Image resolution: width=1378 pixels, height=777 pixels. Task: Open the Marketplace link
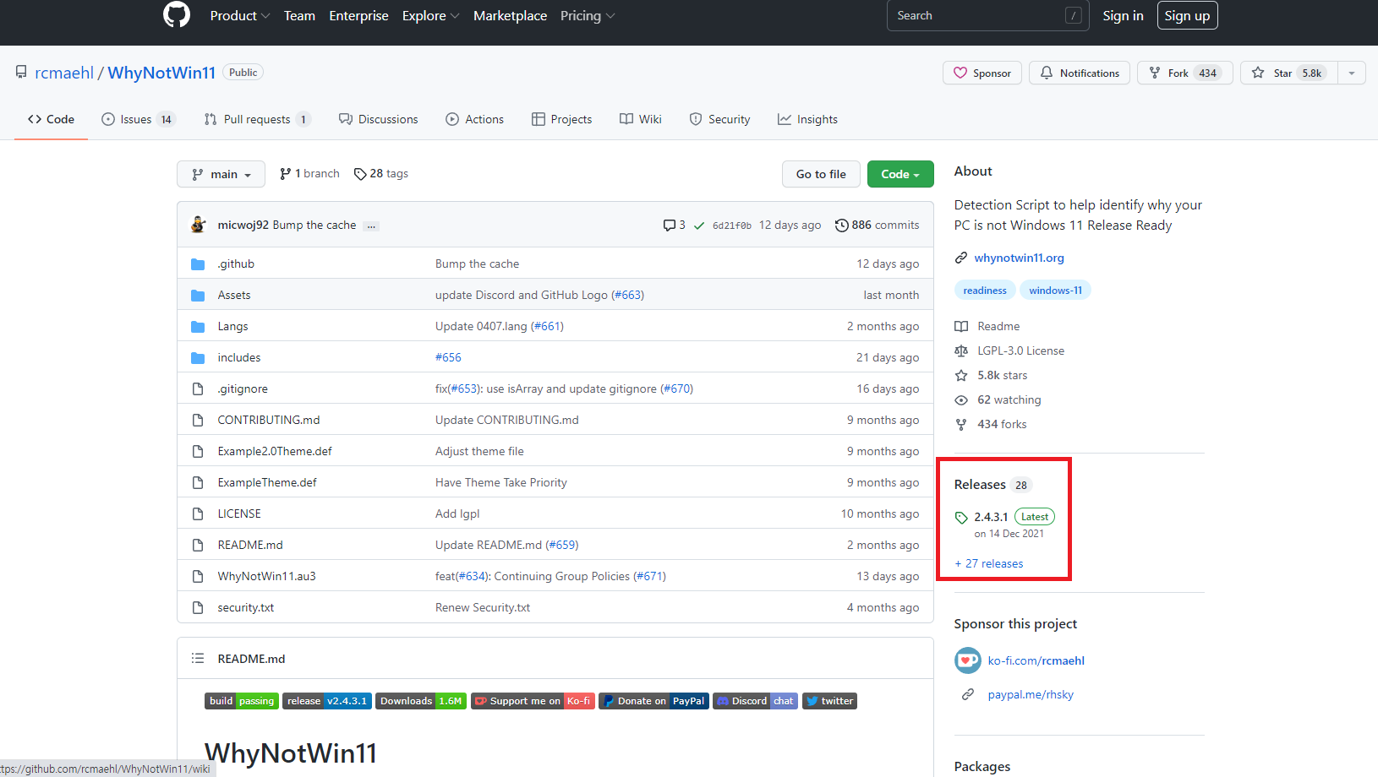point(510,15)
